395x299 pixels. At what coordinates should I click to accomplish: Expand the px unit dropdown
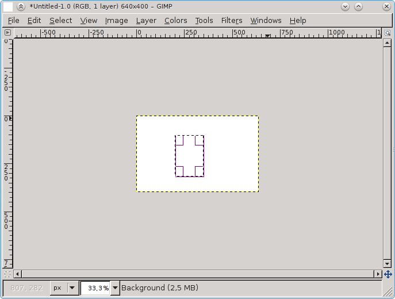point(72,288)
